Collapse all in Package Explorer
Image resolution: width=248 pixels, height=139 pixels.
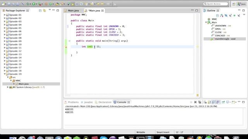point(40,10)
